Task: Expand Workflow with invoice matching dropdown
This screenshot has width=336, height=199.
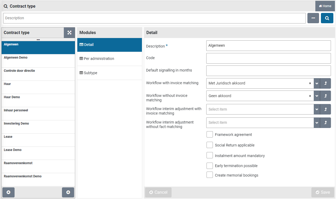Action: 317,83
